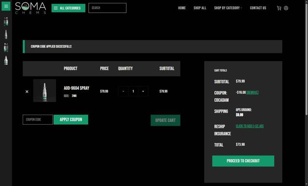Viewport: 308px width, 186px height.
Task: Click the UPS Ground shipping text
Action: 244,110
